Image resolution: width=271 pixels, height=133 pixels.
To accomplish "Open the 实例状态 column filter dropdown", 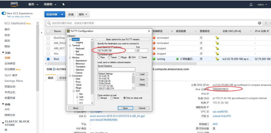I will pyautogui.click(x=172, y=31).
